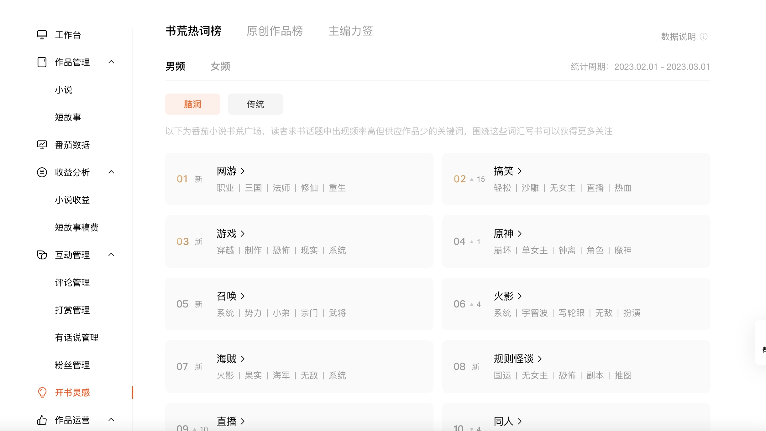Collapse the 收益分析 section chevron

tap(111, 172)
